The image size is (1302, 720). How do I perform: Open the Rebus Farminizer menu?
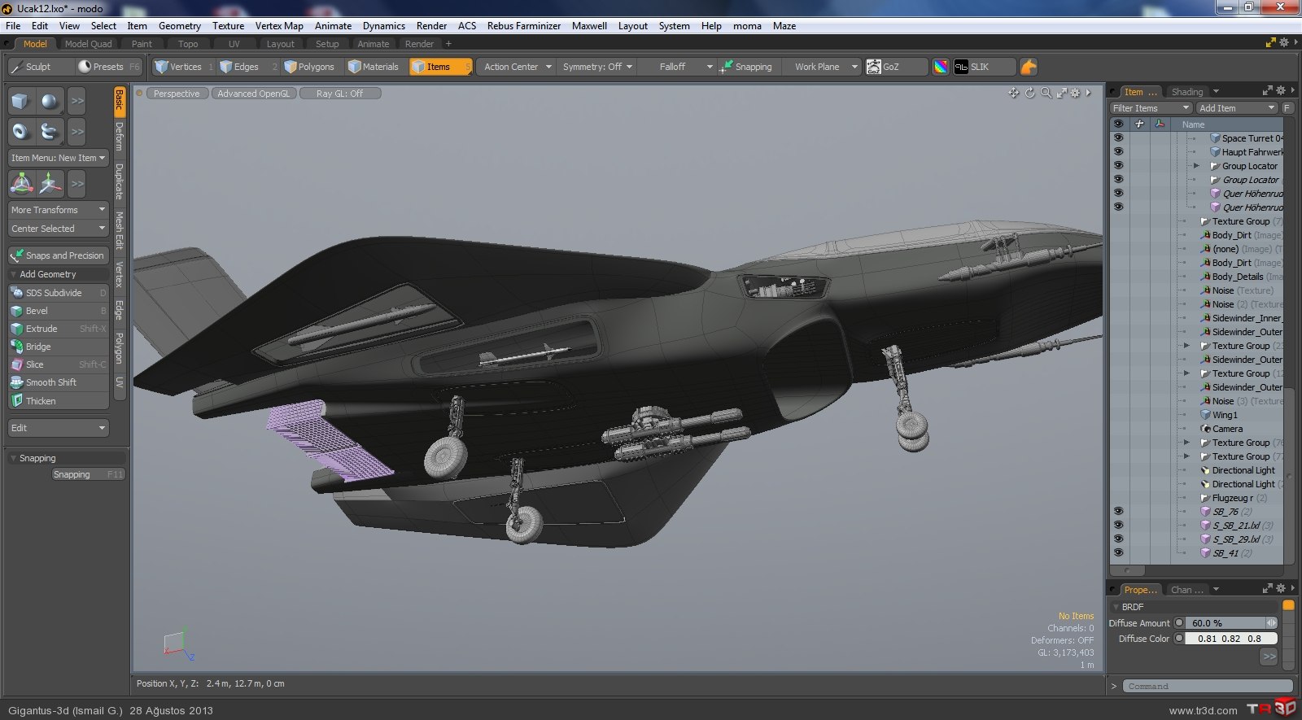[524, 26]
